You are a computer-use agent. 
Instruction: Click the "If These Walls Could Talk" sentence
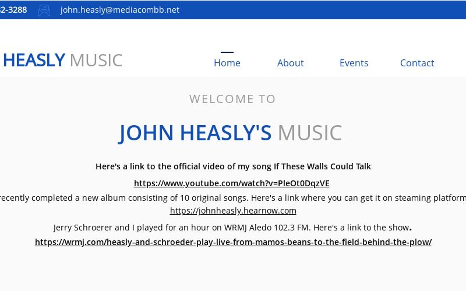point(233,166)
